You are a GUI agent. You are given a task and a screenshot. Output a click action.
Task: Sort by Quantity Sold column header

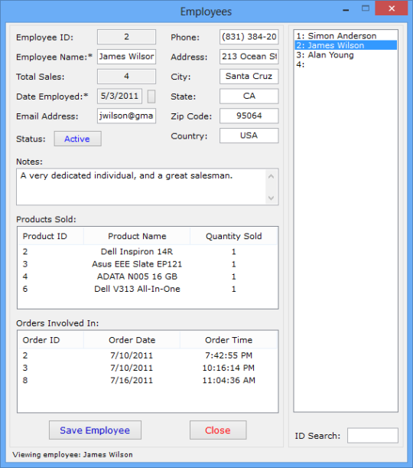pyautogui.click(x=233, y=236)
